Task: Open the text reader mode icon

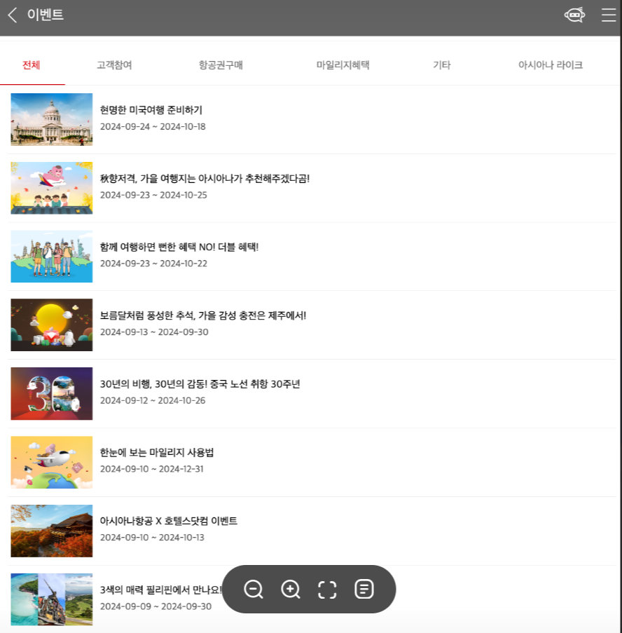Action: 364,590
